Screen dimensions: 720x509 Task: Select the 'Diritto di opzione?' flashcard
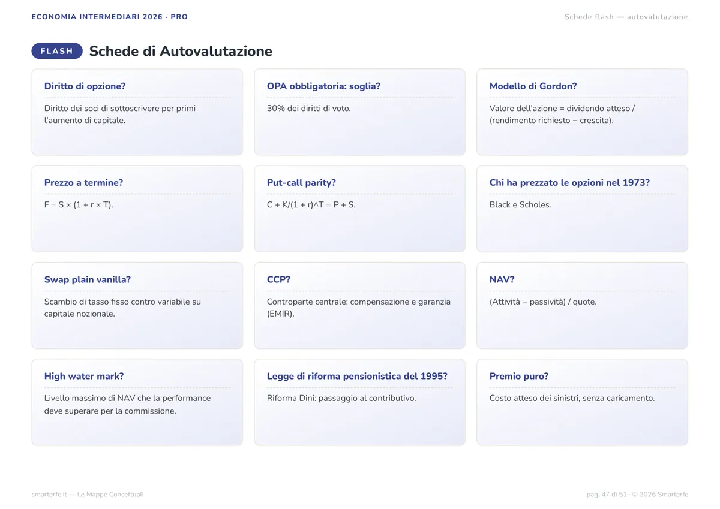tap(137, 112)
